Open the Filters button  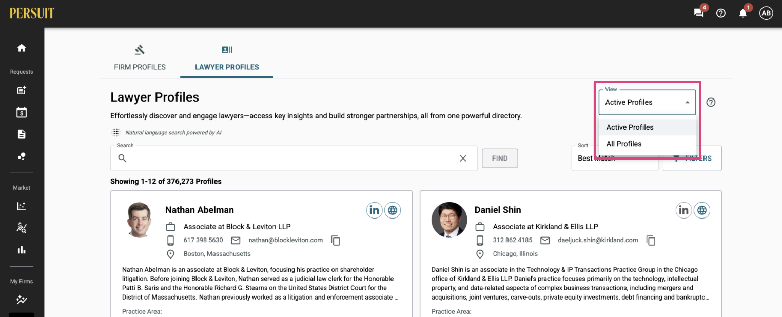[x=692, y=158]
